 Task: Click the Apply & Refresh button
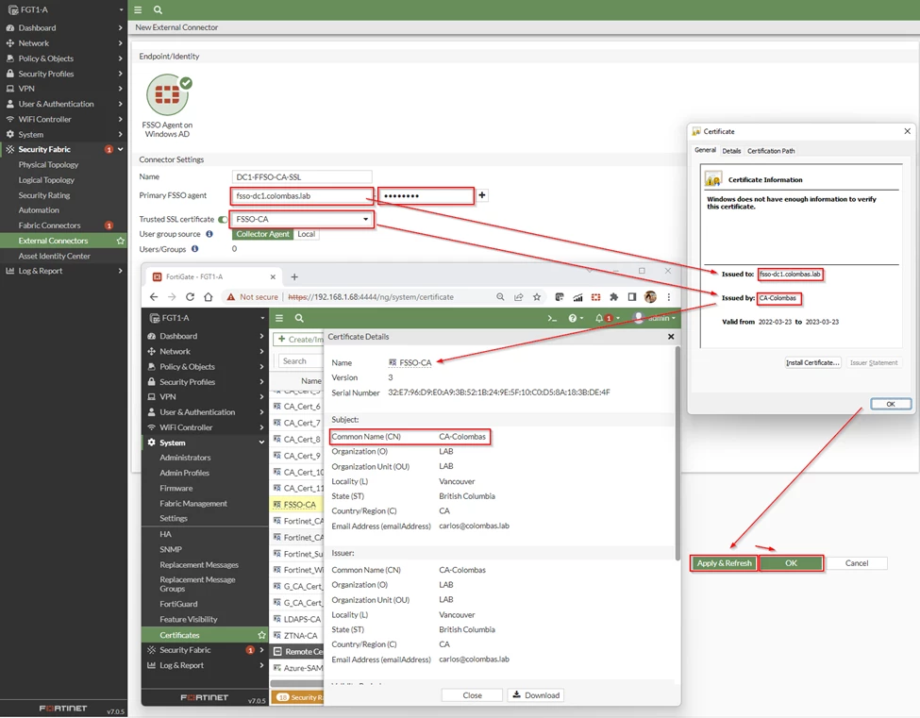(724, 562)
